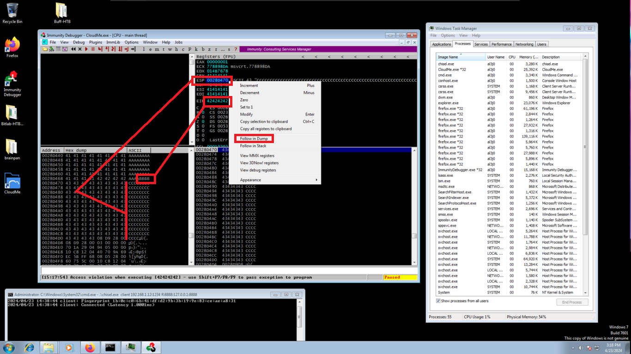Choose Increment in the register context menu
This screenshot has width=631, height=354.
click(249, 85)
